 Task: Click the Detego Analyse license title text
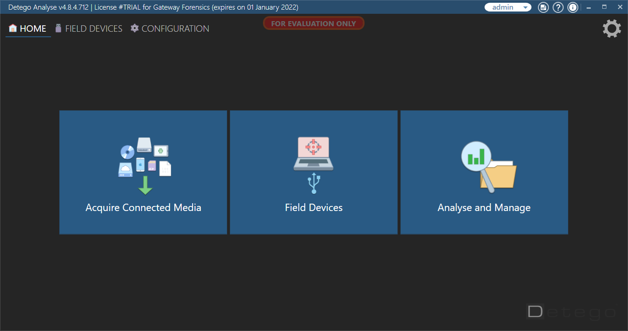153,7
